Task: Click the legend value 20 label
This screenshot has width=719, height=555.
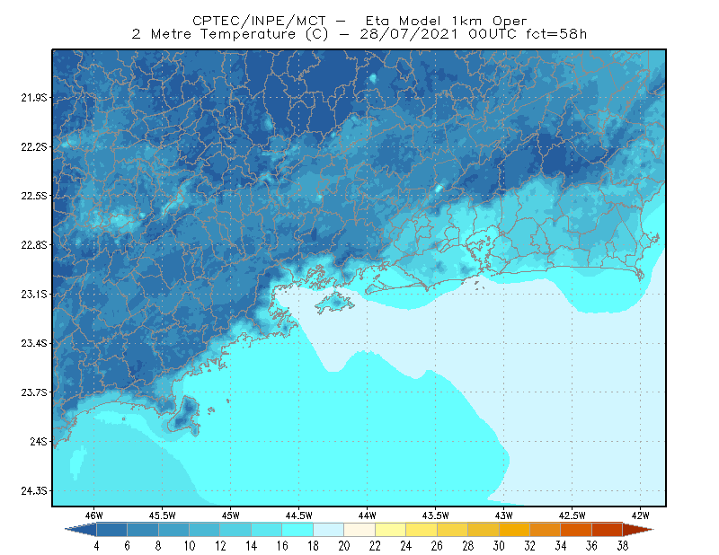Action: point(344,546)
